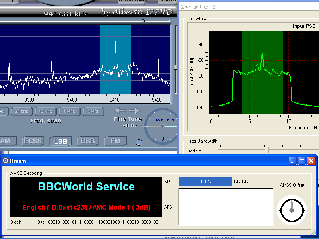Open the ? help menu
This screenshot has width=319, height=239.
coord(214,6)
